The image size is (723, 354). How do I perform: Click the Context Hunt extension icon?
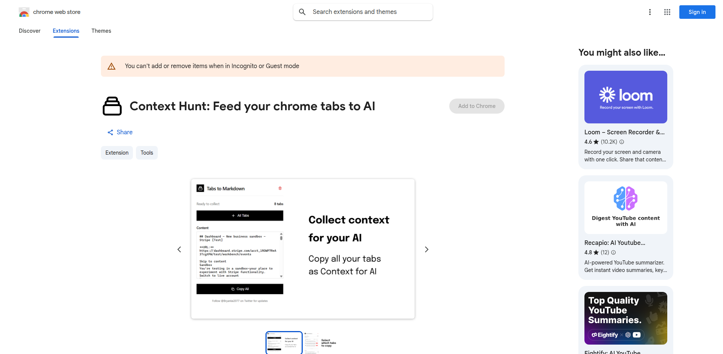(x=112, y=106)
